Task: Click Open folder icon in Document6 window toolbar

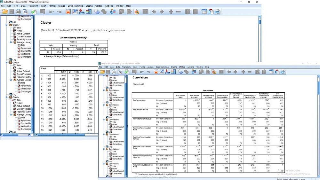Action: point(4,12)
